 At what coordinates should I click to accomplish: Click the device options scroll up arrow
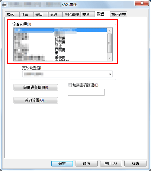(110, 31)
